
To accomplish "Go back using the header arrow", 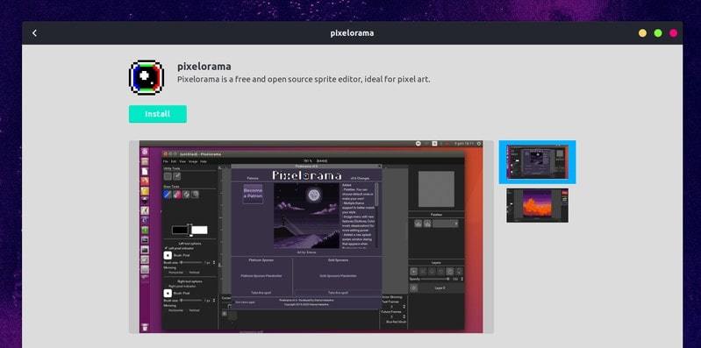I will tap(34, 33).
